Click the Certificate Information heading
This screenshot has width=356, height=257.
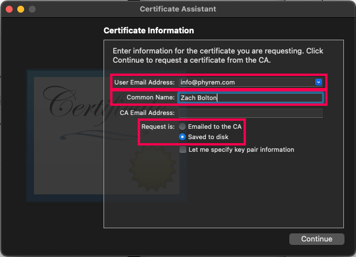(x=148, y=30)
